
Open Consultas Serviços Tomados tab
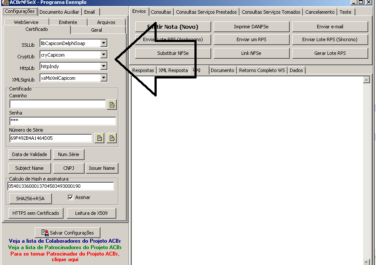pyautogui.click(x=271, y=12)
